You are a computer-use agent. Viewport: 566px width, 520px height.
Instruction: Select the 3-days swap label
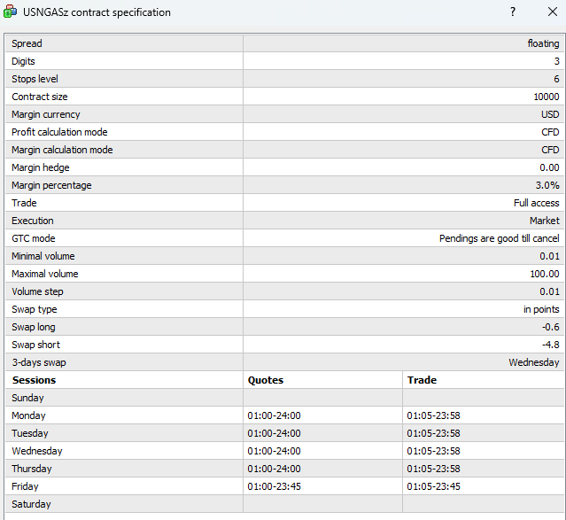39,361
